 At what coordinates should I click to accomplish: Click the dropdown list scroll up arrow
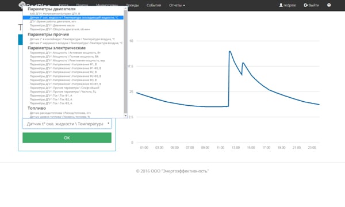(125, 8)
